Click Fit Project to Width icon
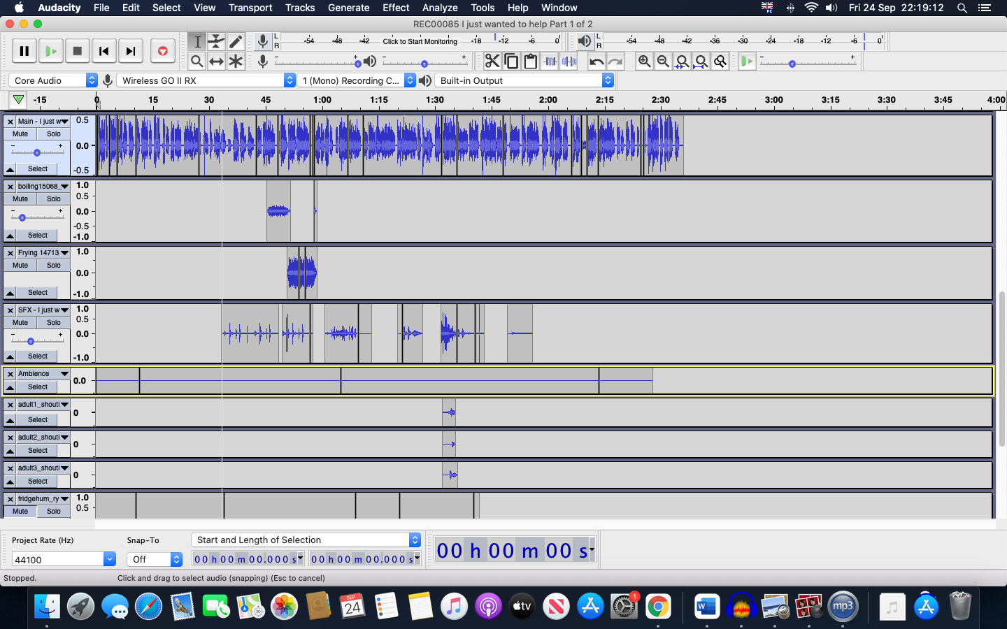Viewport: 1007px width, 629px height. 701,62
